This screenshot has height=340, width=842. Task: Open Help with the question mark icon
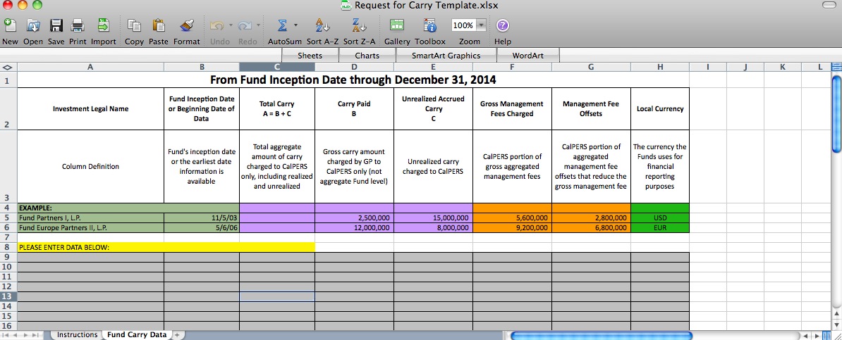502,25
